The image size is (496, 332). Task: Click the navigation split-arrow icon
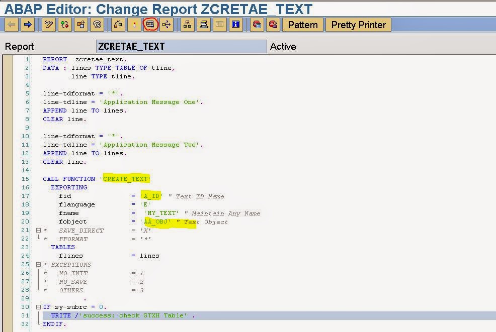(168, 24)
